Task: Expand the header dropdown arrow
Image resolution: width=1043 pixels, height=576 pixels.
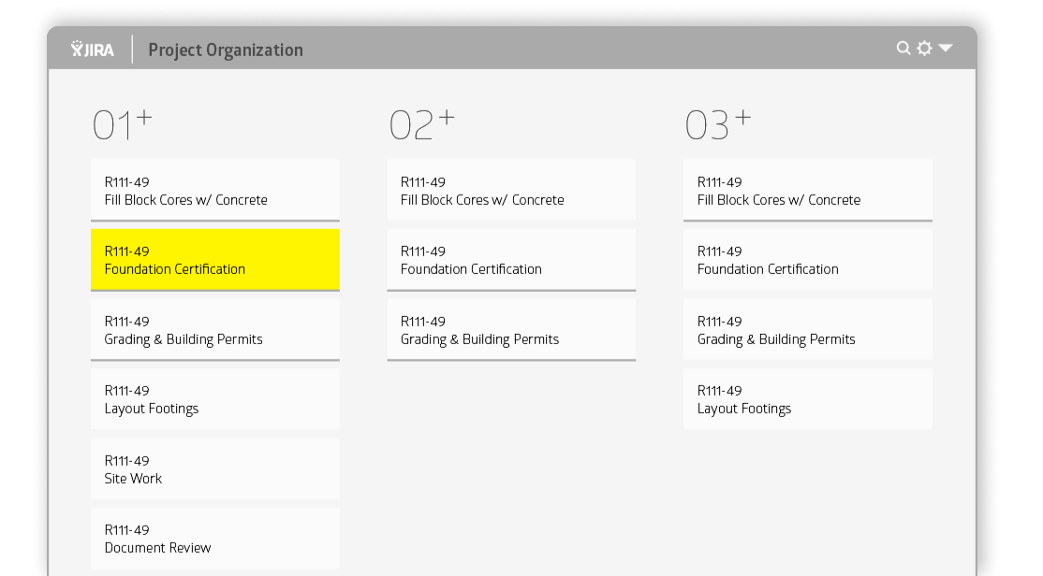Action: pyautogui.click(x=946, y=48)
